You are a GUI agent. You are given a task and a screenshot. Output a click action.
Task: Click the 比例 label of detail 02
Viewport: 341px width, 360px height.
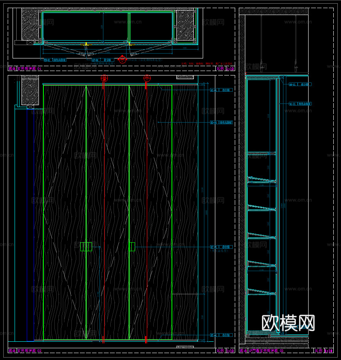(220, 351)
